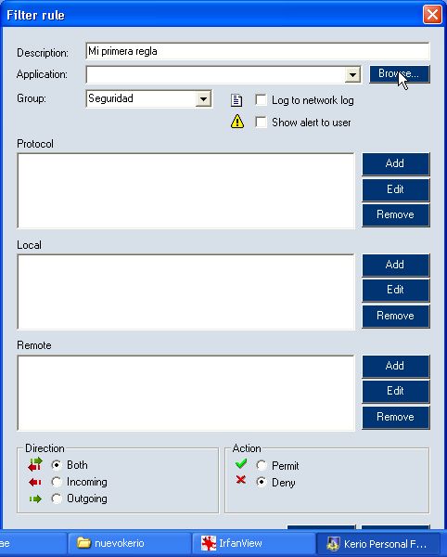Image resolution: width=447 pixels, height=557 pixels.
Task: Click the Description text field
Action: pos(258,51)
